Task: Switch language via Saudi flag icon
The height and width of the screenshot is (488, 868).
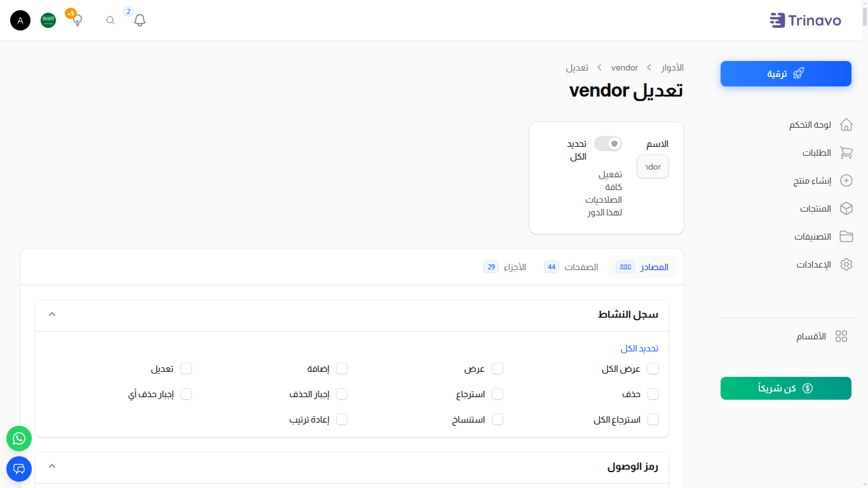Action: point(48,20)
